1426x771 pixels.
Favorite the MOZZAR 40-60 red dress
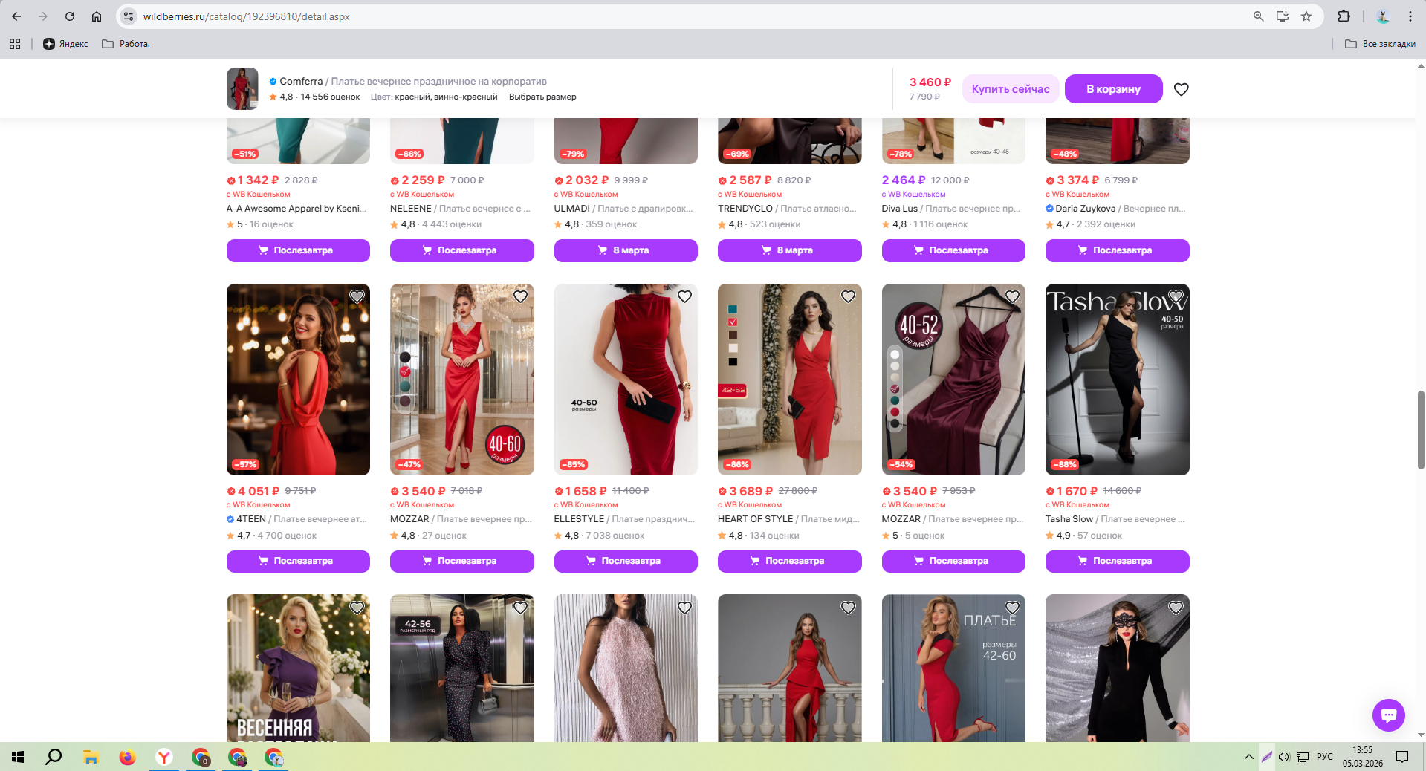520,296
